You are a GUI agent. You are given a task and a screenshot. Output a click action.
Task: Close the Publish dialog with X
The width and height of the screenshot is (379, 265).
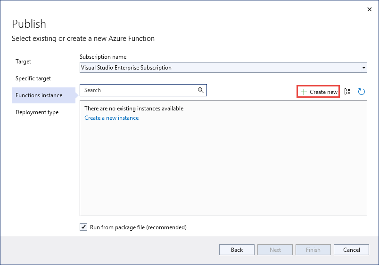(369, 9)
